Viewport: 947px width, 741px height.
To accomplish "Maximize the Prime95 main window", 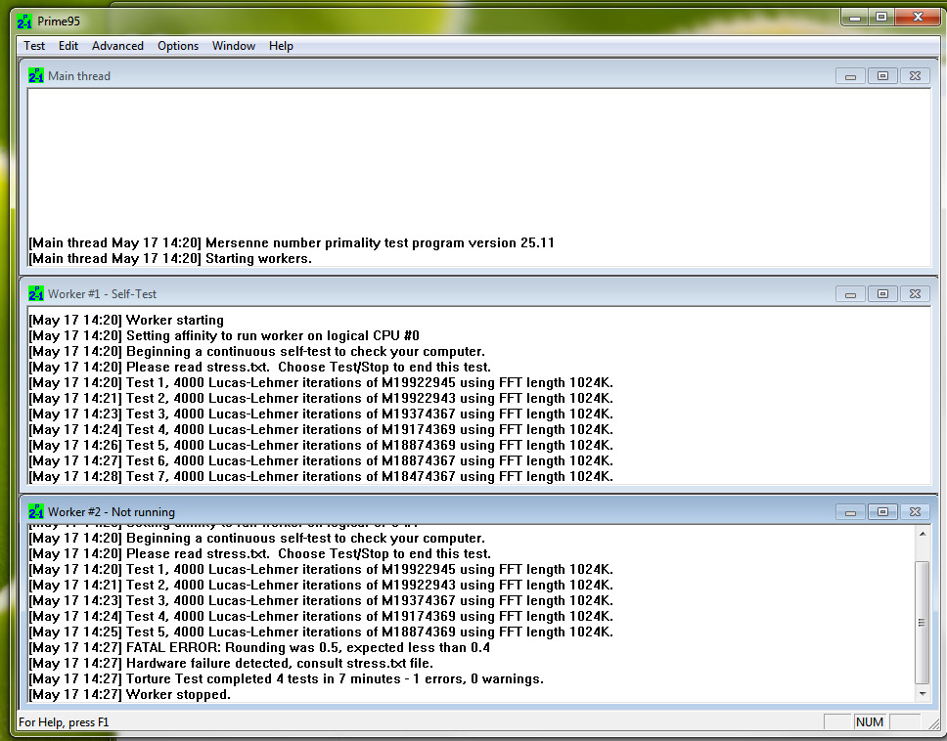I will [x=881, y=18].
